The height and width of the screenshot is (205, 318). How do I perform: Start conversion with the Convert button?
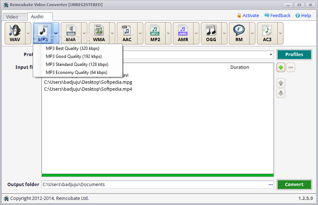tap(294, 185)
